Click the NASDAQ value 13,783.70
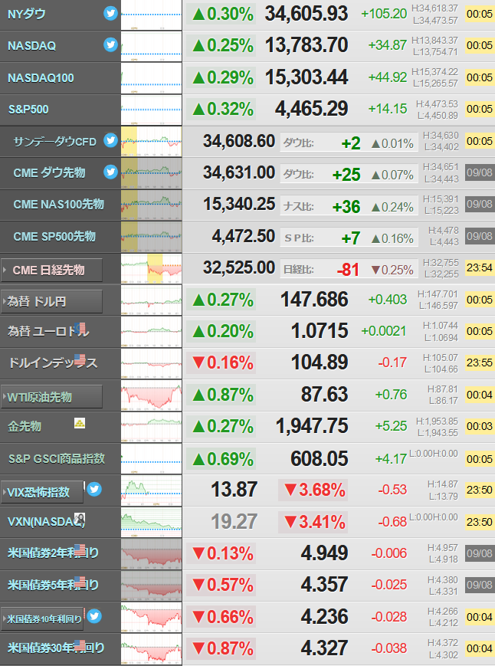The image size is (495, 666). coord(307,45)
